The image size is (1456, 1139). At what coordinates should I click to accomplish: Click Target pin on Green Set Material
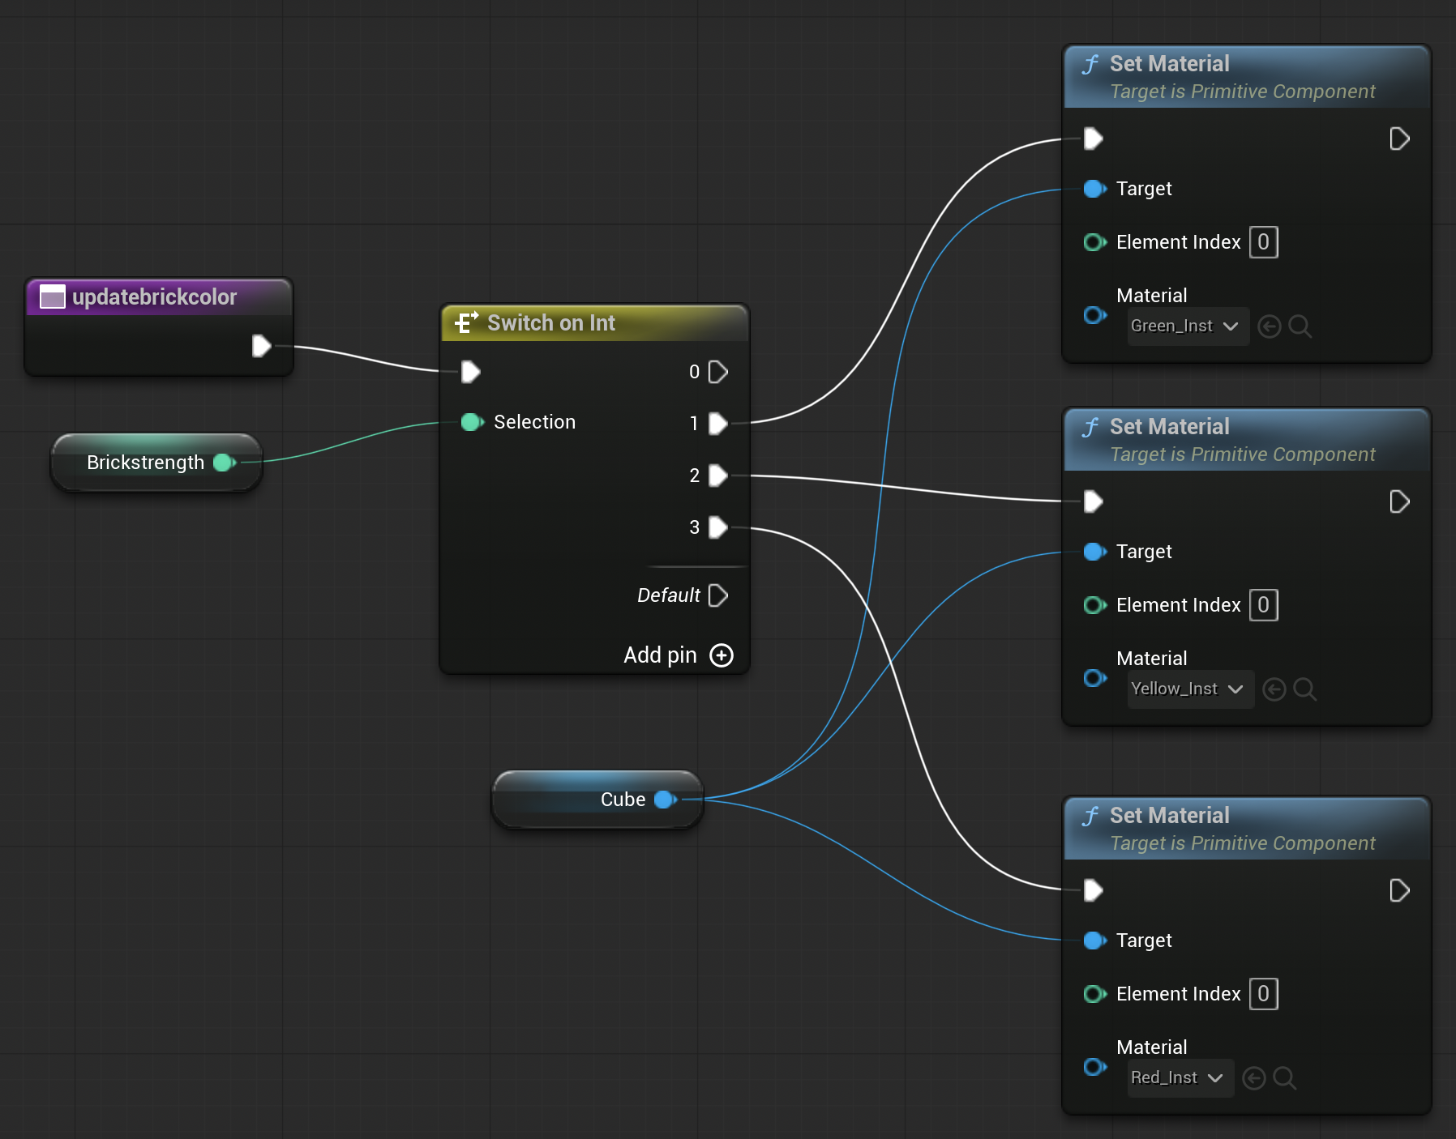pyautogui.click(x=1095, y=189)
